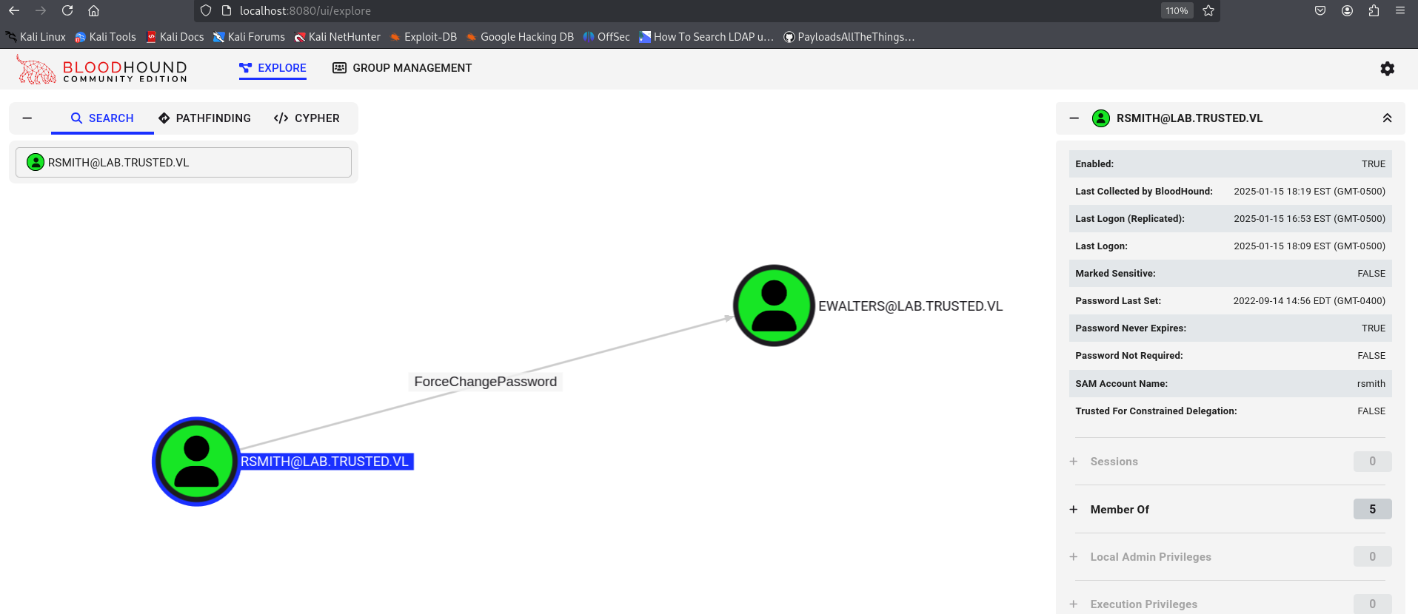Open How To Search LDAP bookmark
1418x614 pixels.
706,37
